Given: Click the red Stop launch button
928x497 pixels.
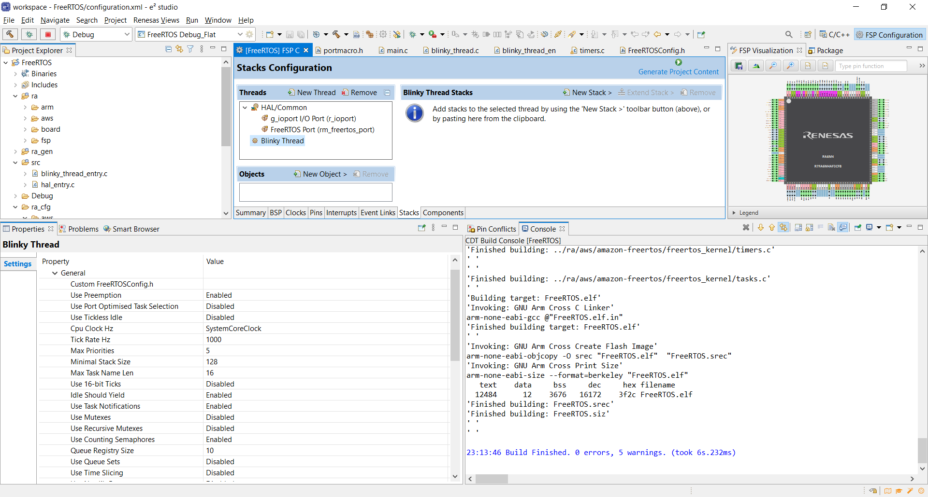Looking at the screenshot, I should (x=48, y=34).
